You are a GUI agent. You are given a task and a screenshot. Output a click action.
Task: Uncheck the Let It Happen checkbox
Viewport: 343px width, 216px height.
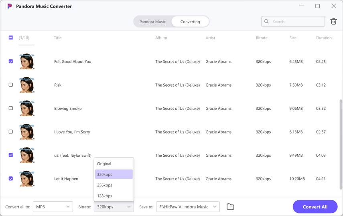pos(11,179)
